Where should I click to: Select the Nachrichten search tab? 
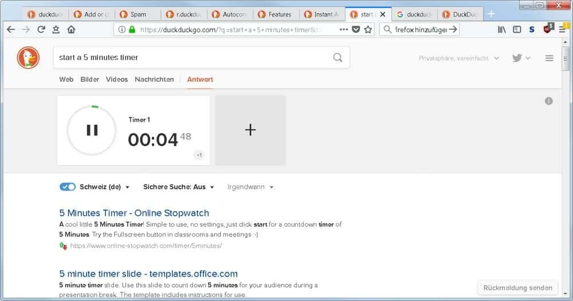point(154,80)
